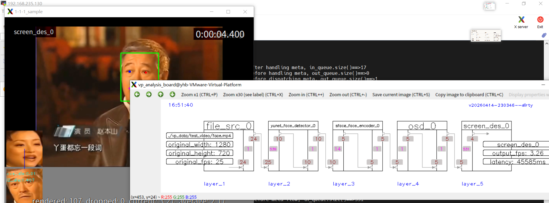Click the X logo of 1-1-1_sample window
The image size is (549, 203).
point(10,11)
